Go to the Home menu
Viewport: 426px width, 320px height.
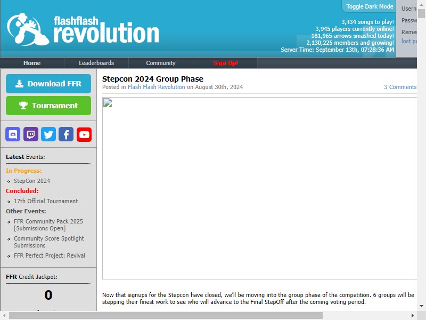point(32,63)
